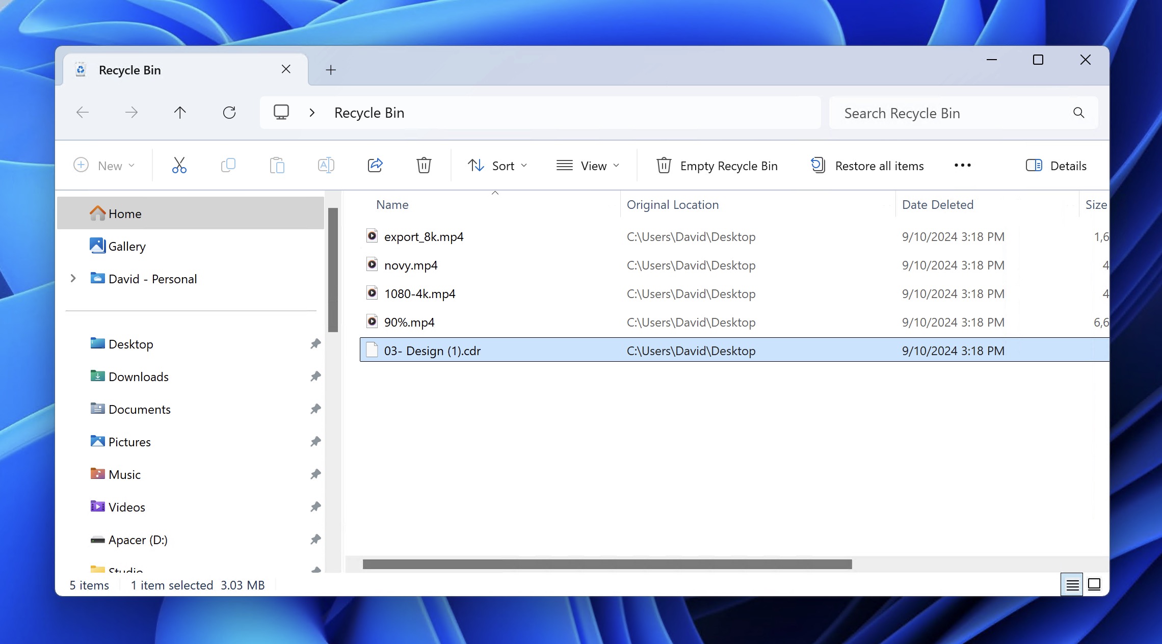Click the refresh navigation button
Screen dimensions: 1162x644
[x=229, y=112]
